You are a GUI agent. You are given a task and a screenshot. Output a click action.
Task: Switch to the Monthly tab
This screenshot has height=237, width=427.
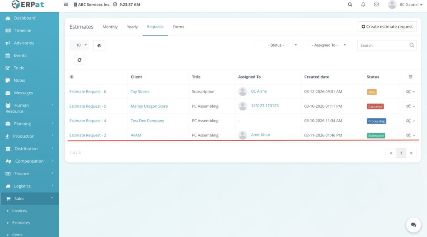[110, 27]
